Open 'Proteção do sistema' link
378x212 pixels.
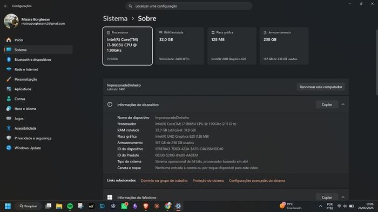(208, 181)
